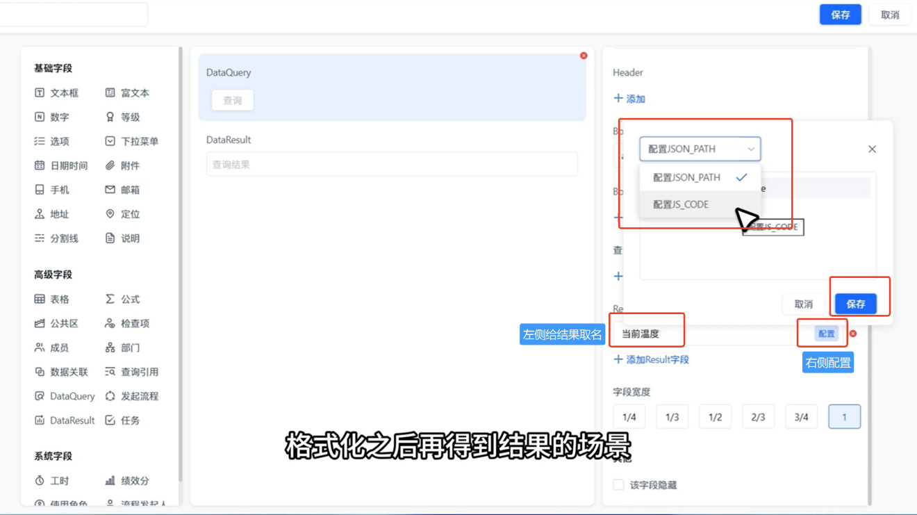Save the config popup with 保存
917x515 pixels.
[856, 304]
